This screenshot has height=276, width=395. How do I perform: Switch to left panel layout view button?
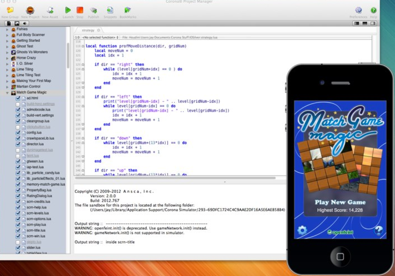356,23
